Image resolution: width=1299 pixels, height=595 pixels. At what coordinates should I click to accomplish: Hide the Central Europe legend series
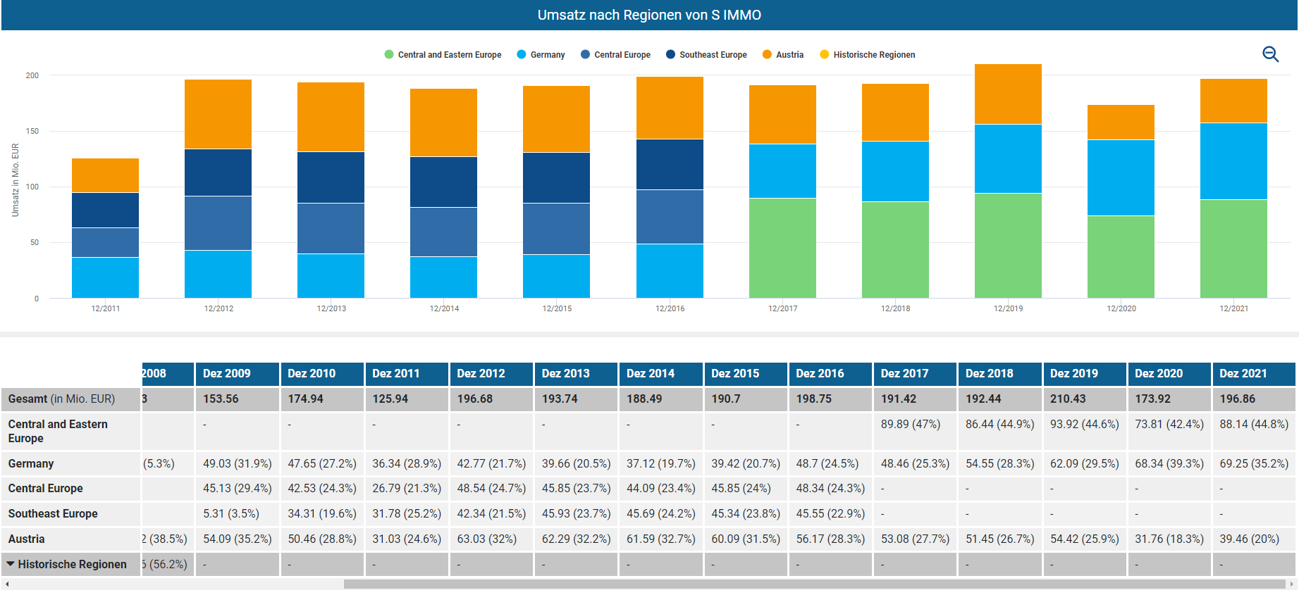click(615, 55)
